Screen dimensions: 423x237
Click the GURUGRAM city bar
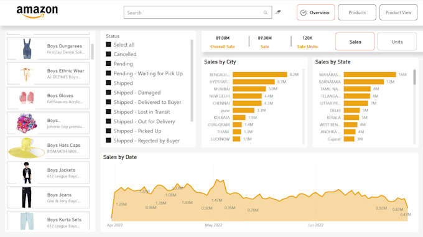[238, 124]
